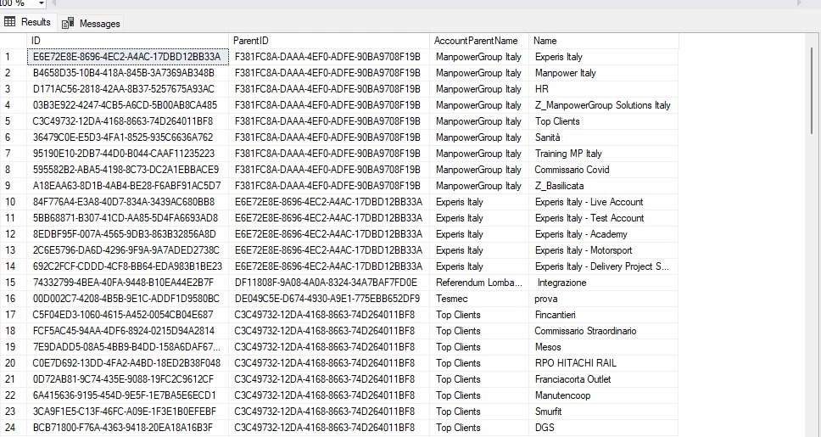Click ID cell C0E7D692-13DD-4FA2-A4BD-18ED2B38F048
821x437 pixels.
tap(127, 363)
